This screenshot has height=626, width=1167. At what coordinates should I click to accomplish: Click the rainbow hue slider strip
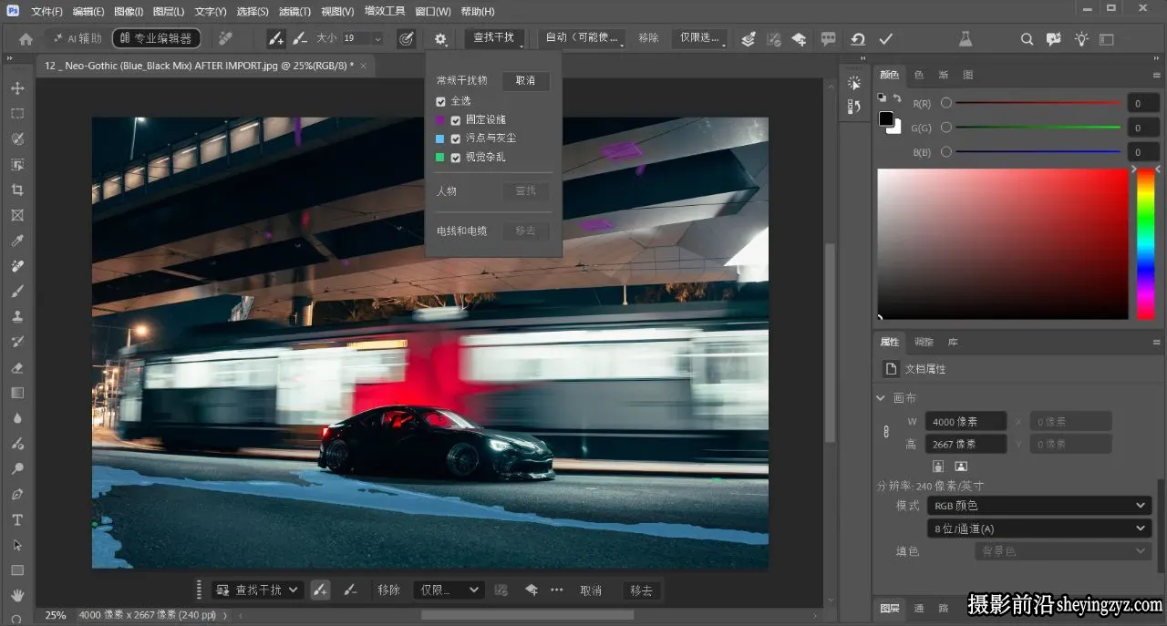point(1146,243)
